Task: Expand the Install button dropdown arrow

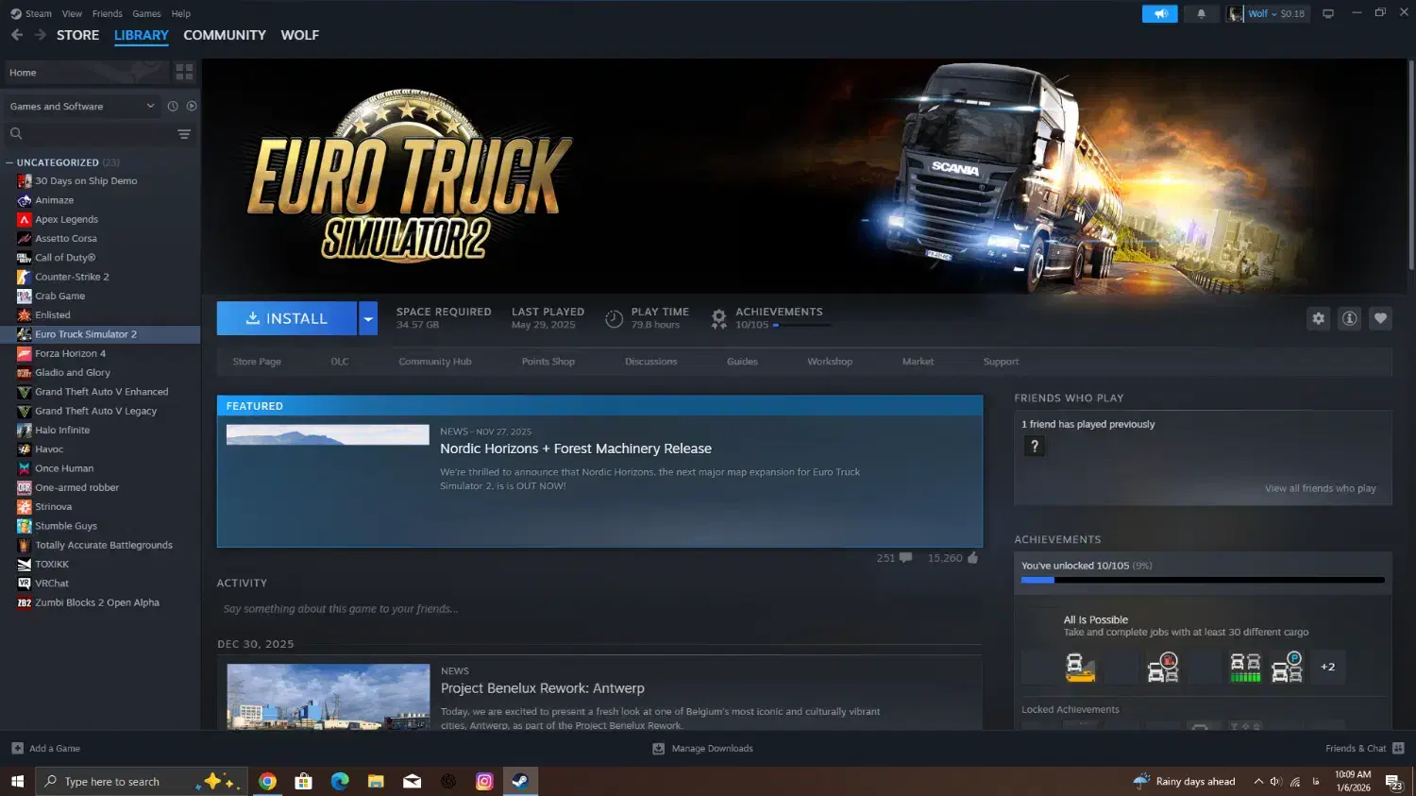Action: (368, 319)
